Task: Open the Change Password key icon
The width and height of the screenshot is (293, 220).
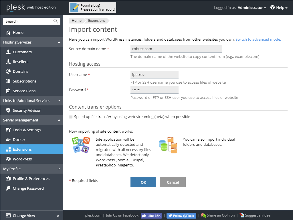Action: (9, 188)
